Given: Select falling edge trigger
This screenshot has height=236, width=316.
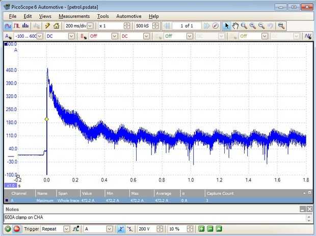Looking at the screenshot, I should point(130,229).
